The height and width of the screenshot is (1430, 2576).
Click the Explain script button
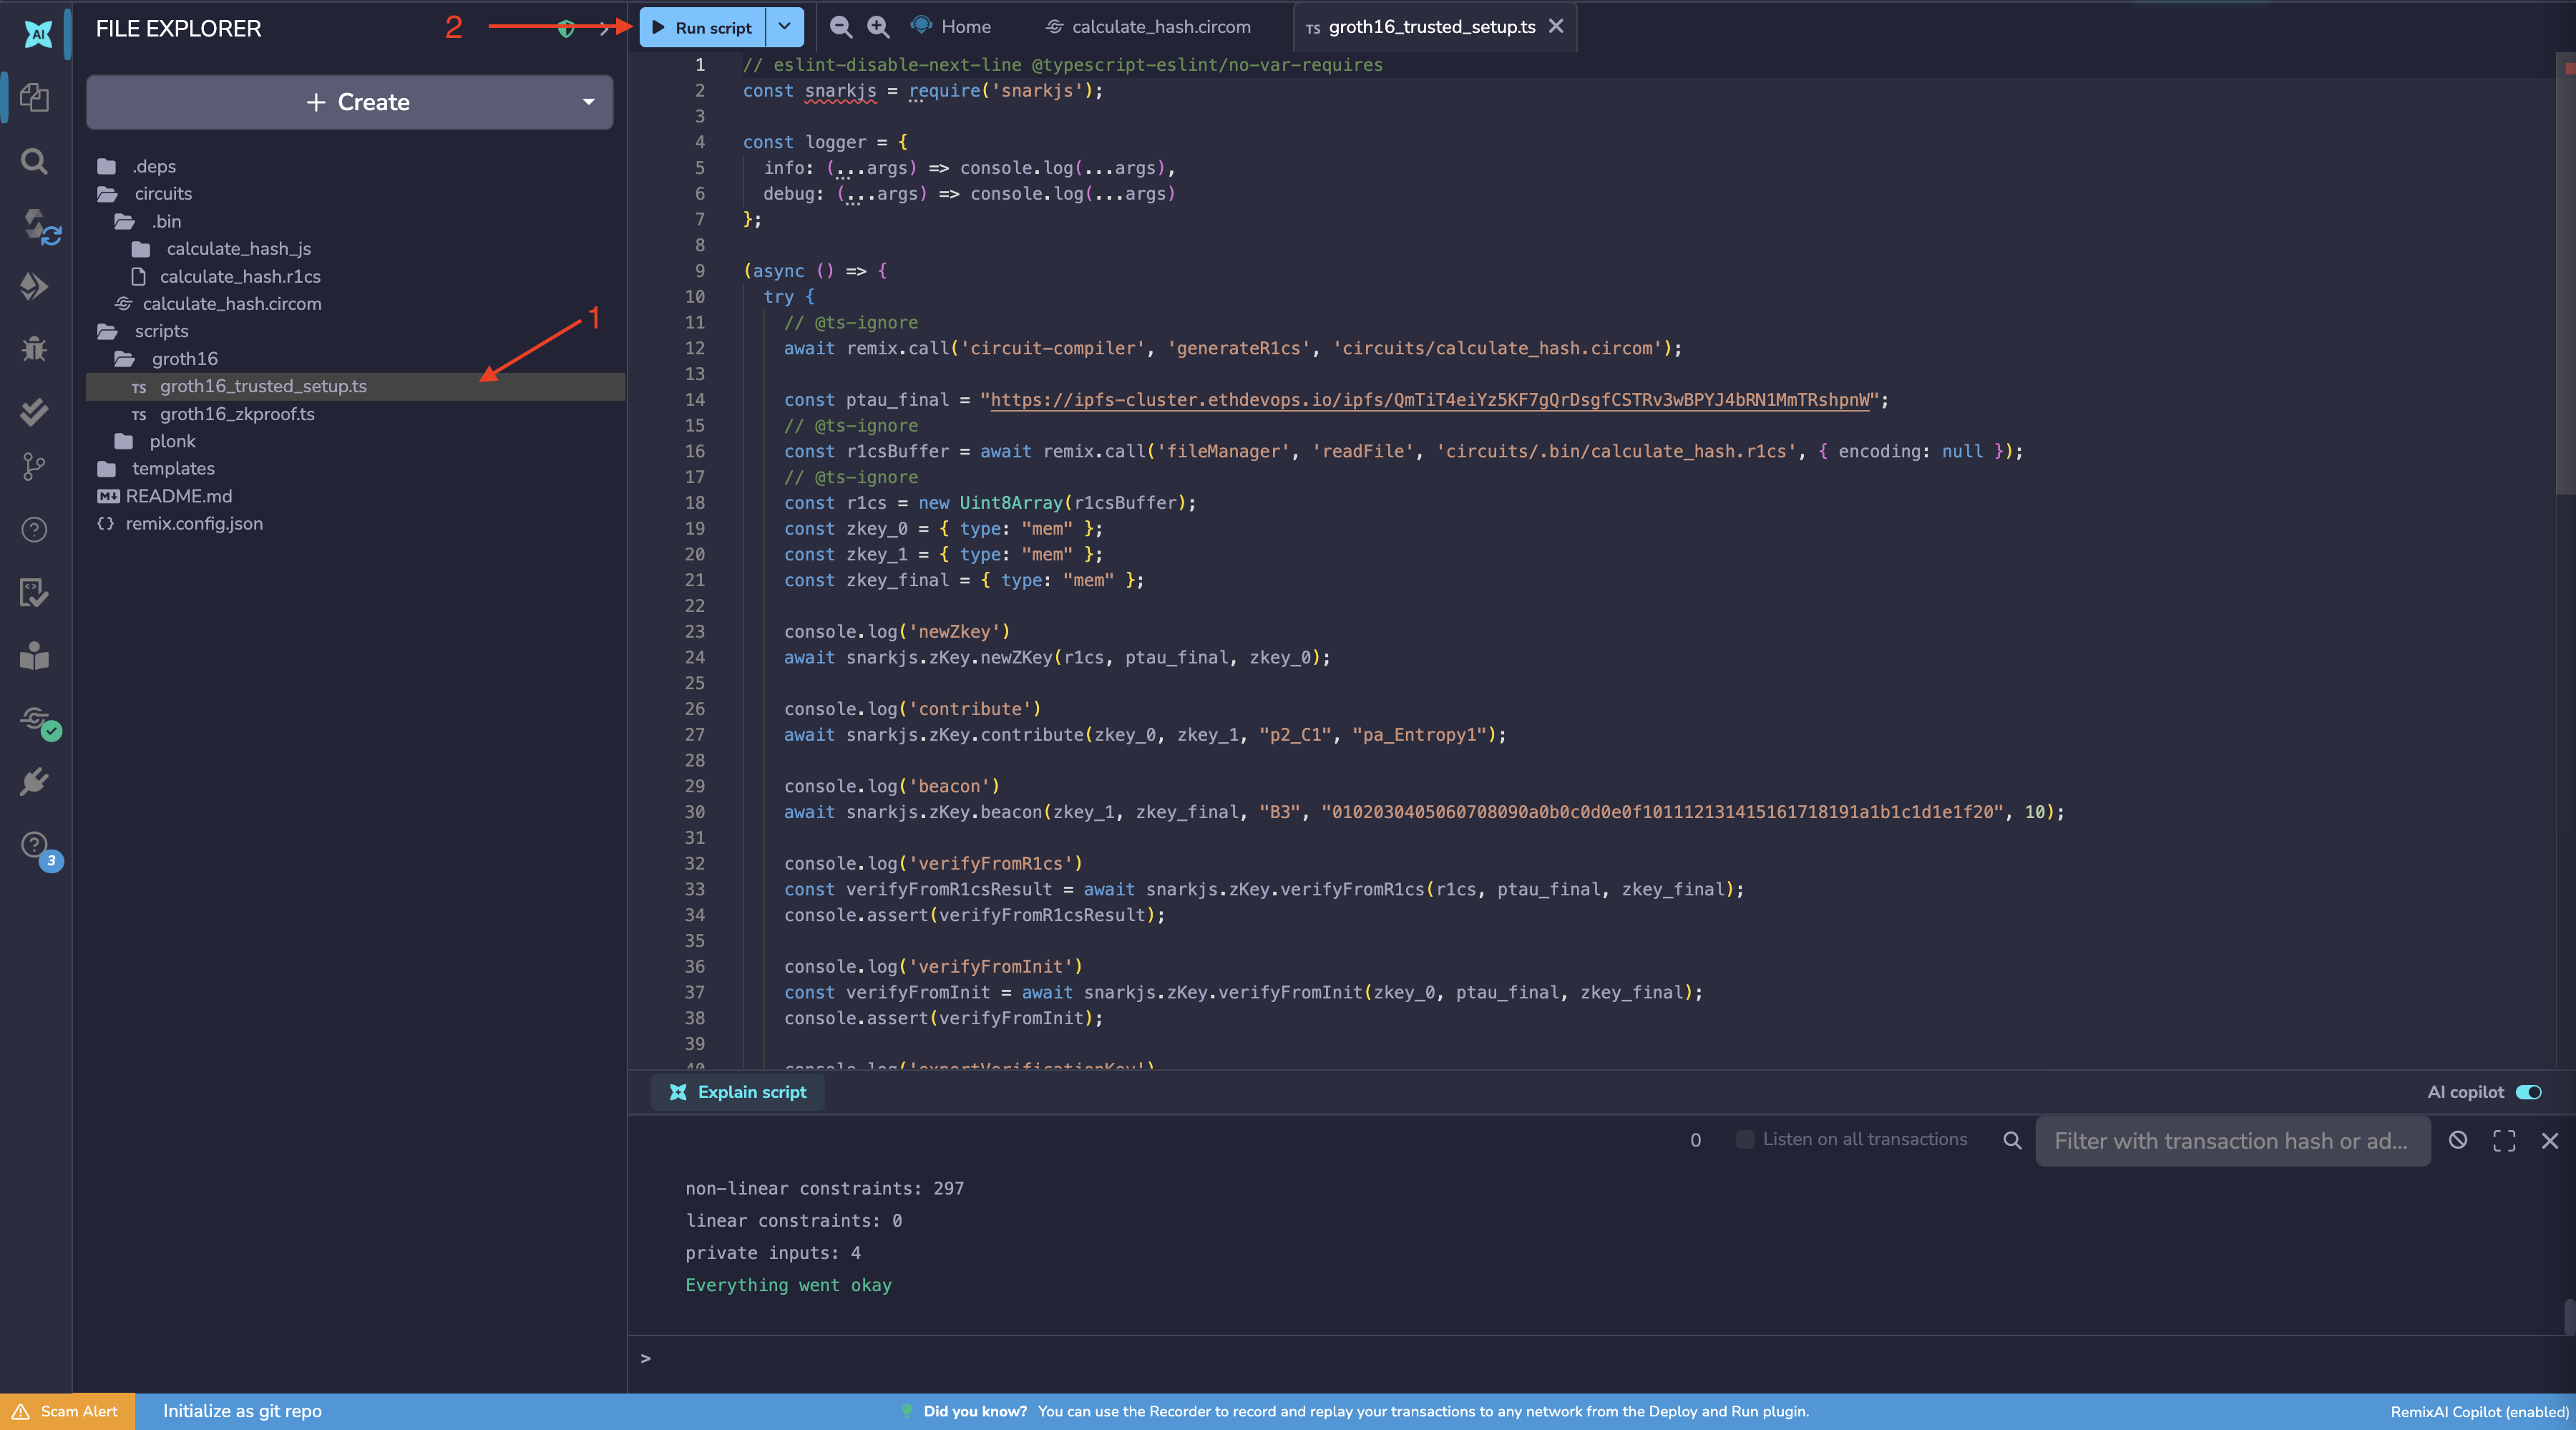coord(738,1092)
